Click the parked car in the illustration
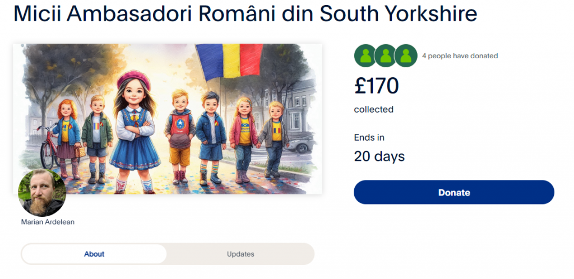 302,143
